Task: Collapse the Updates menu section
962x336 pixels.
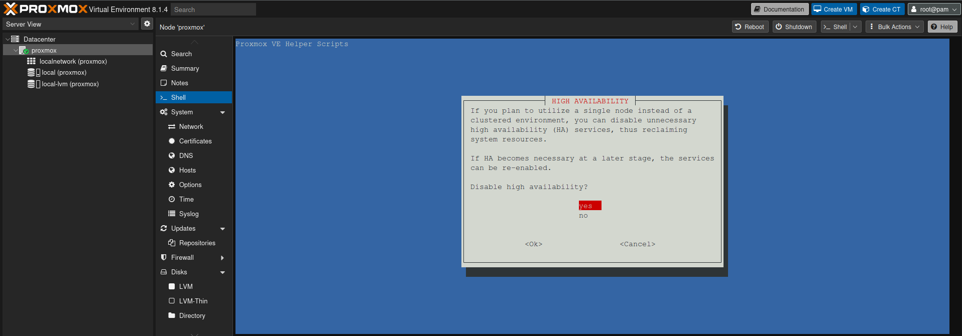Action: tap(222, 229)
